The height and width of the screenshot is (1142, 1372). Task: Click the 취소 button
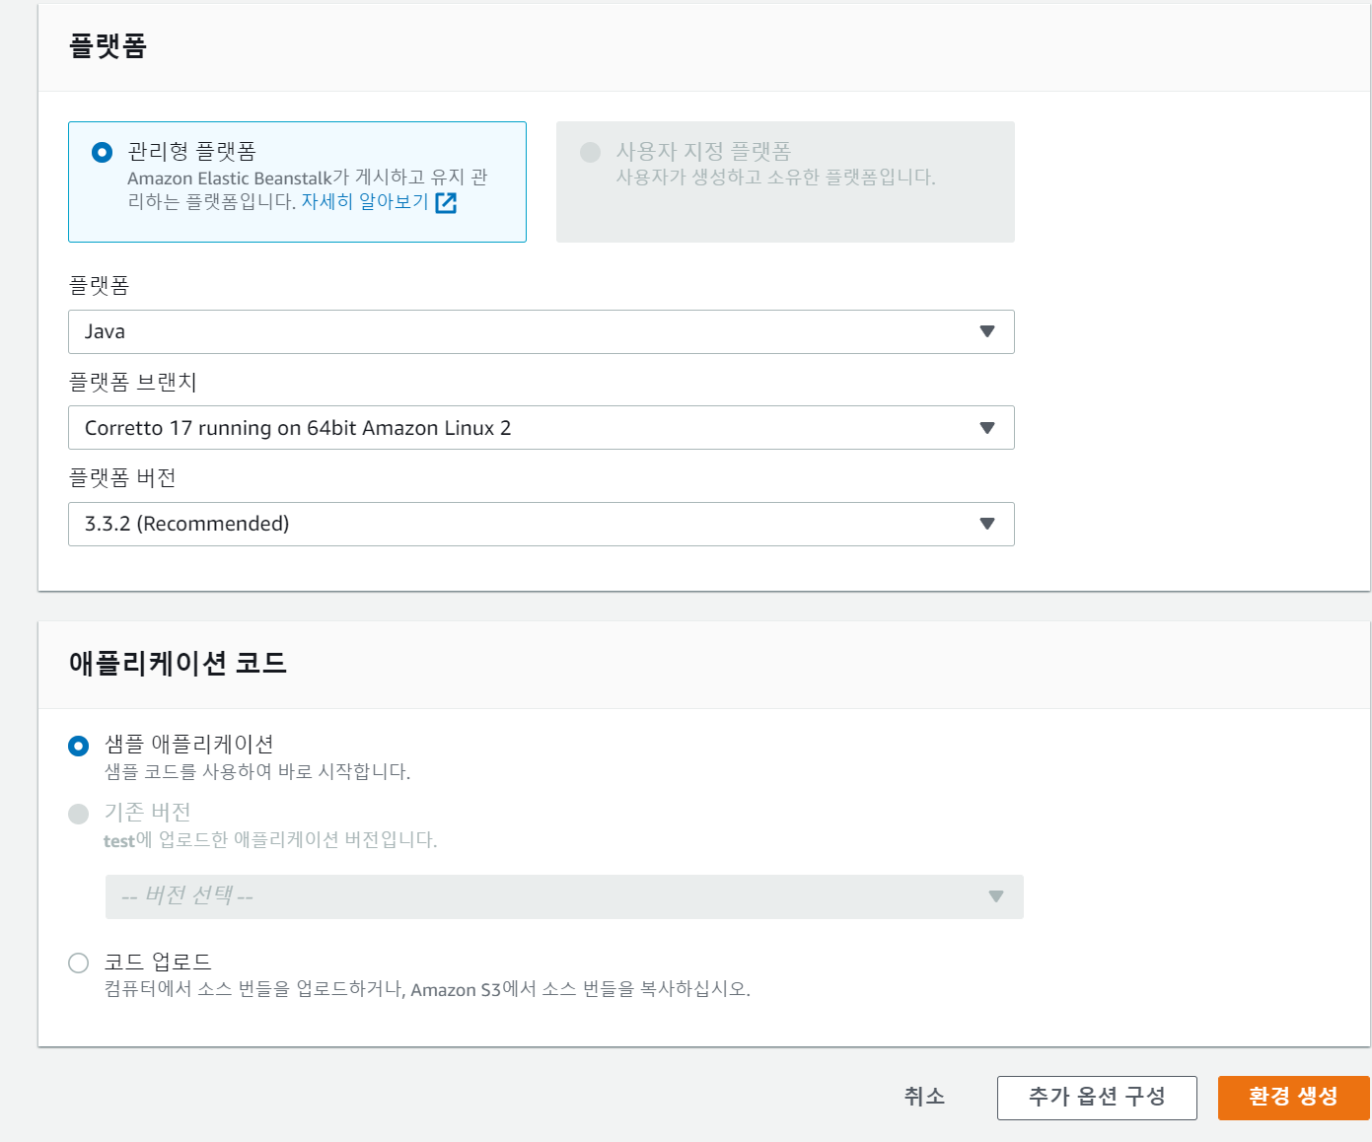click(x=924, y=1097)
